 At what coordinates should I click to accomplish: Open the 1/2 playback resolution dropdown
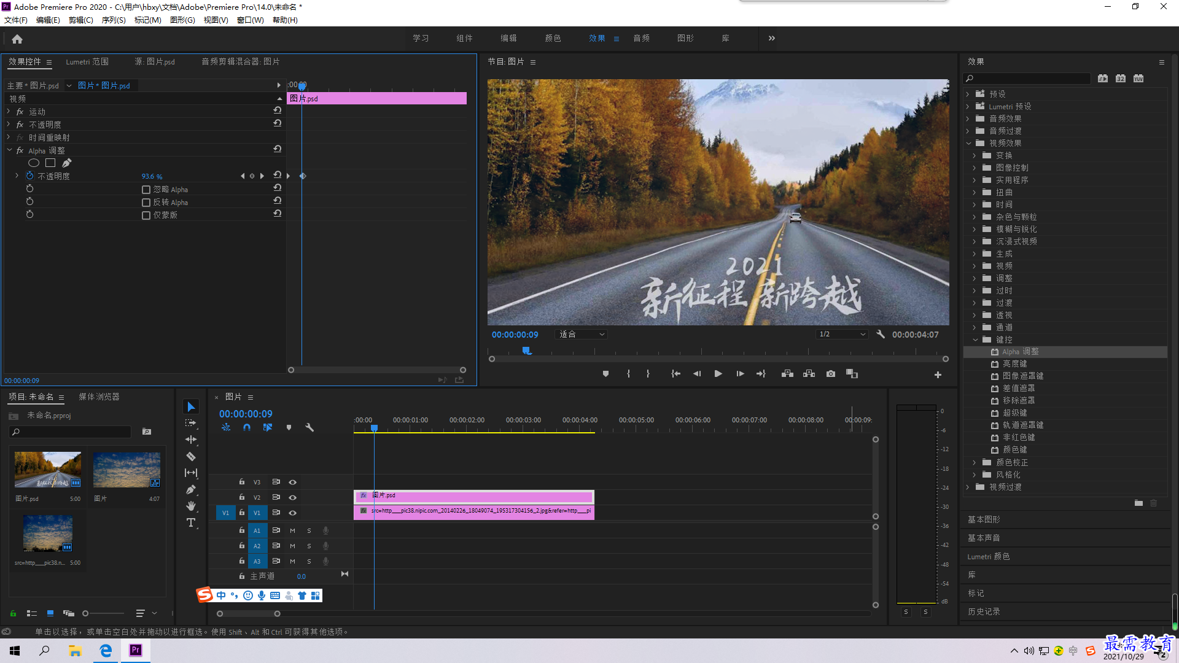[x=842, y=335]
